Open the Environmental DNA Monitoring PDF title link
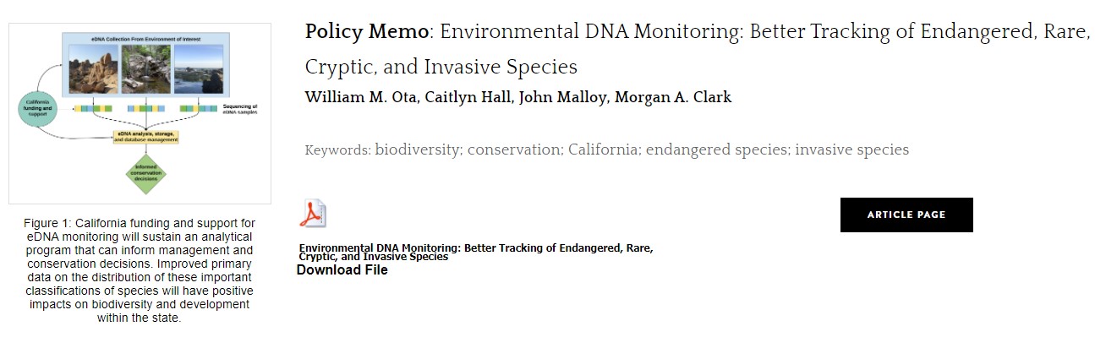Image resolution: width=1095 pixels, height=348 pixels. click(x=475, y=252)
